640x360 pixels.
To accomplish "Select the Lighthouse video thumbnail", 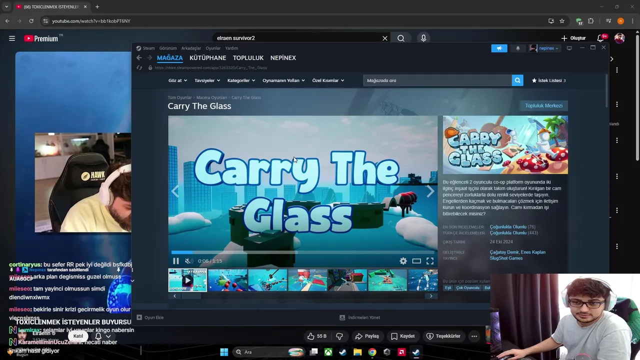I will [187, 280].
